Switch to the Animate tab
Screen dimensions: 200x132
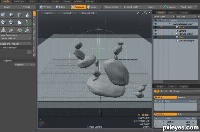(78, 1)
